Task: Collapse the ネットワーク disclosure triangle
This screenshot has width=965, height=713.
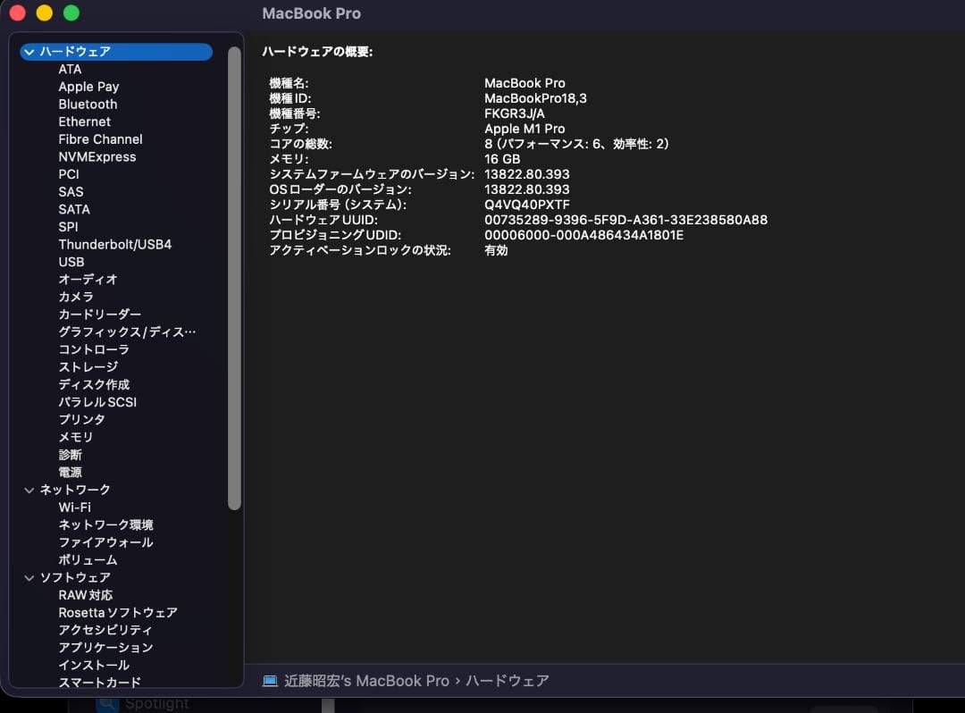Action: click(x=29, y=489)
